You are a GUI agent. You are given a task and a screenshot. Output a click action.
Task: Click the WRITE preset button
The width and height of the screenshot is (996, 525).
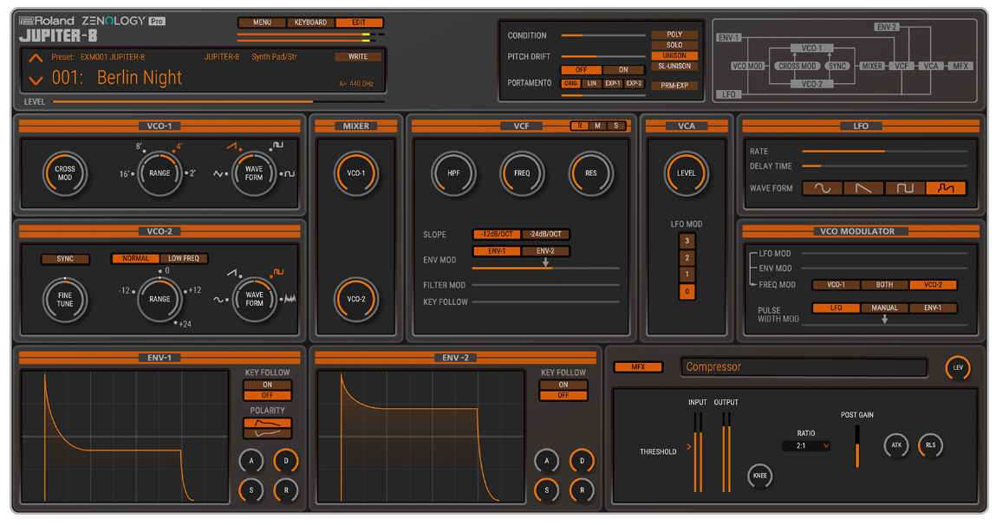pyautogui.click(x=358, y=56)
